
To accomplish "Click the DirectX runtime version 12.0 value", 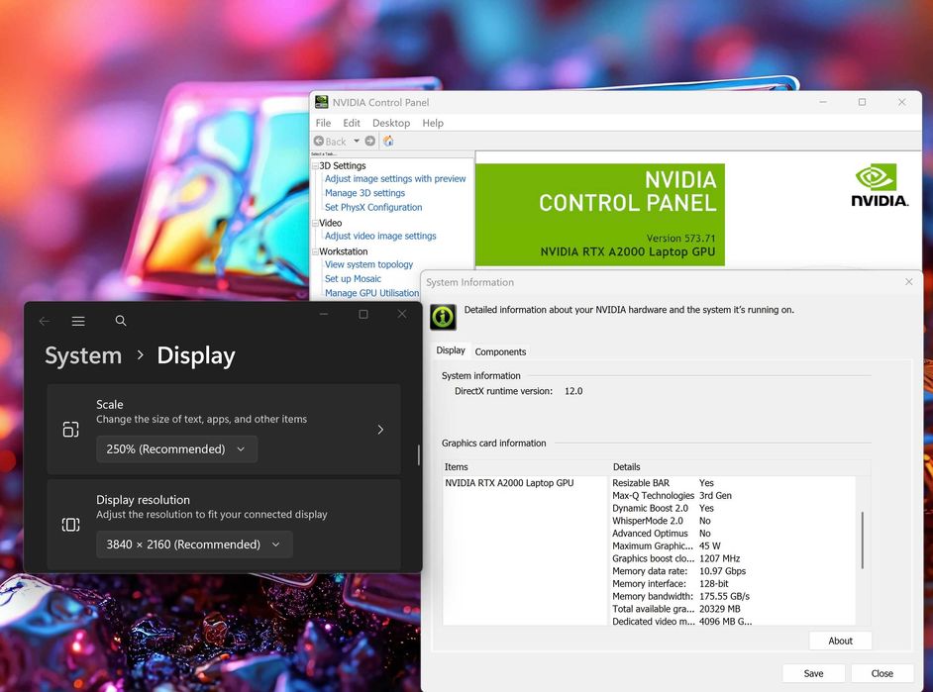I will pos(573,391).
